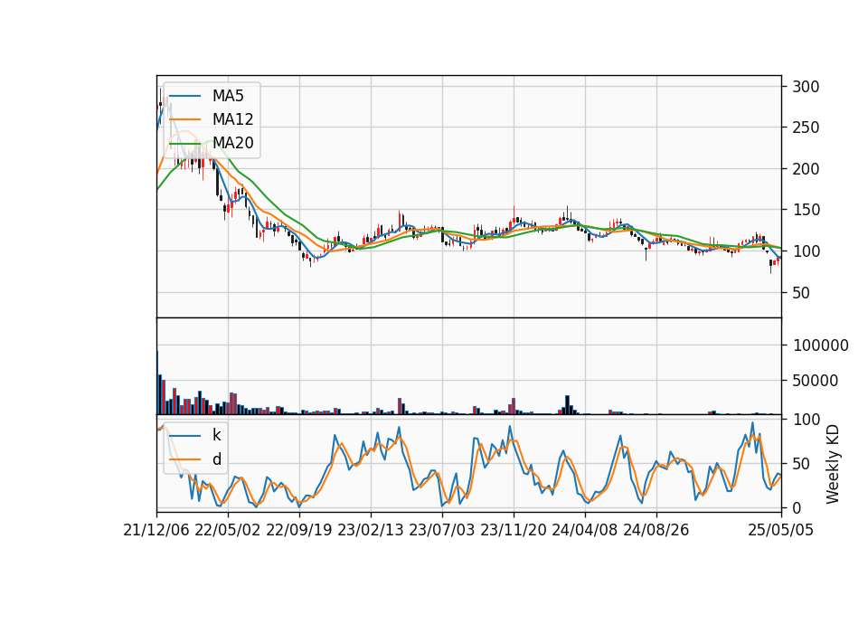Image resolution: width=868 pixels, height=624 pixels.
Task: Click the orange d legend line sample
Action: pyautogui.click(x=184, y=459)
